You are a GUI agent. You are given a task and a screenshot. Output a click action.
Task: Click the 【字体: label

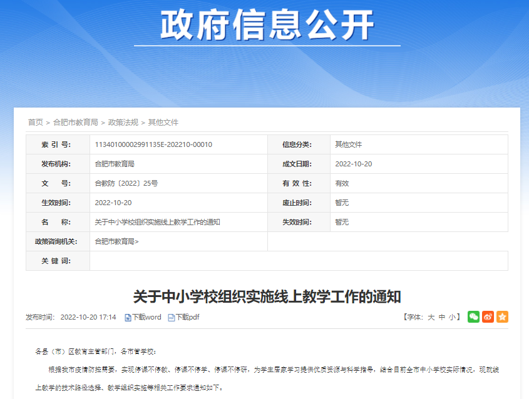413,317
